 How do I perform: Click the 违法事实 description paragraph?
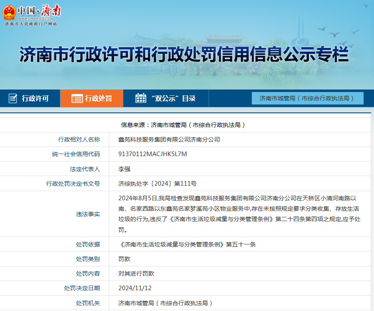tap(240, 214)
